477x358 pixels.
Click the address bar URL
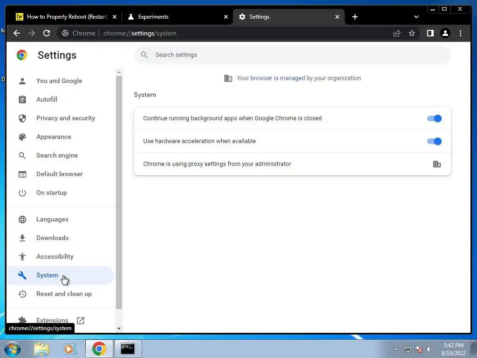(140, 33)
